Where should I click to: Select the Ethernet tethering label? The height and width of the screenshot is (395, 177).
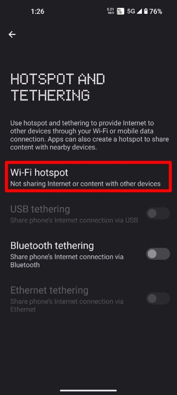click(x=49, y=290)
